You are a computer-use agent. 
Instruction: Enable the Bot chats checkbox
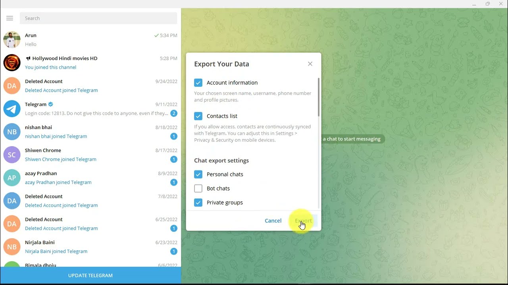[x=198, y=188]
